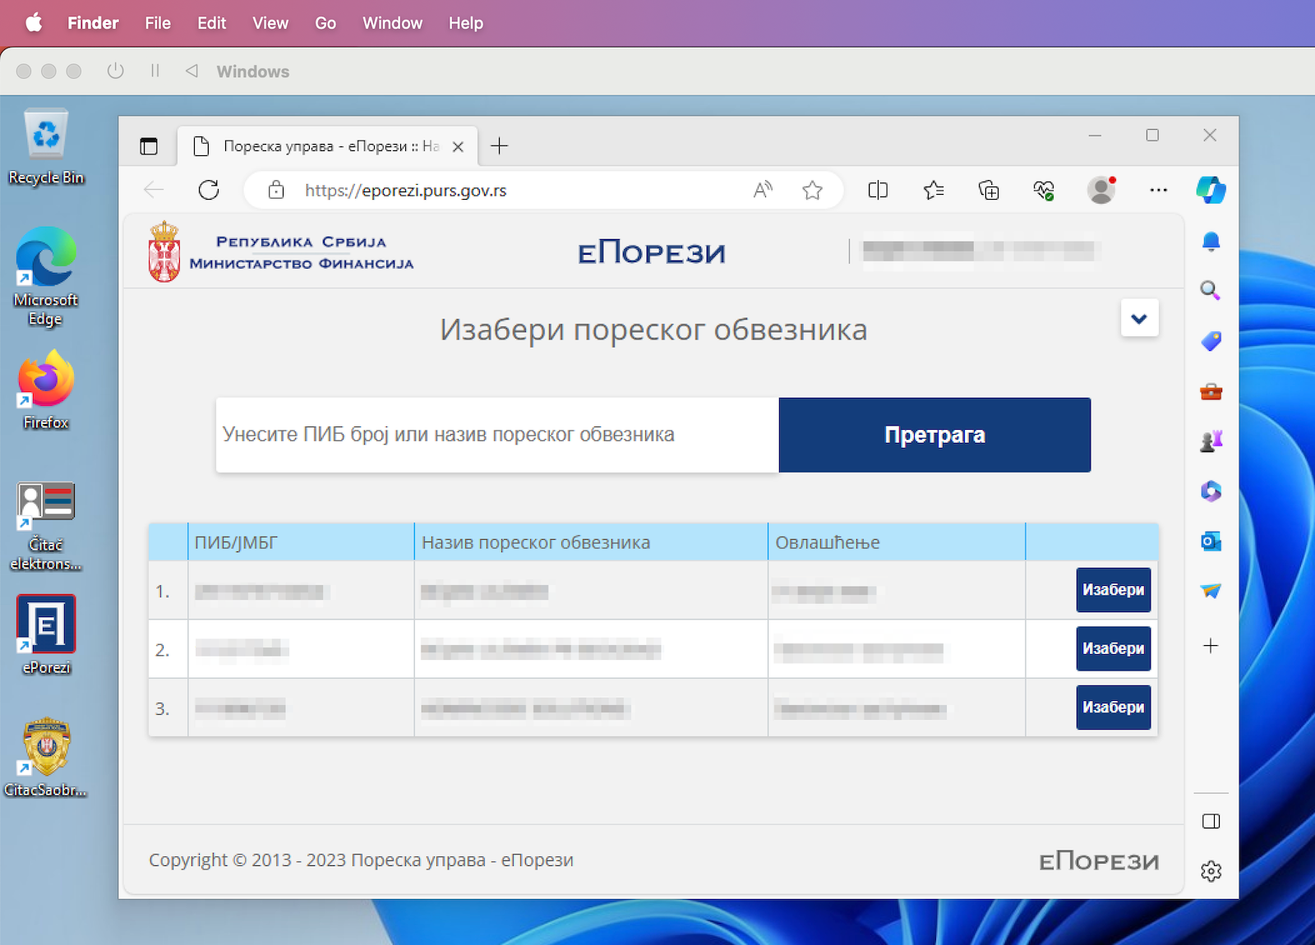
Task: Click the Претрага search button
Action: tap(934, 435)
